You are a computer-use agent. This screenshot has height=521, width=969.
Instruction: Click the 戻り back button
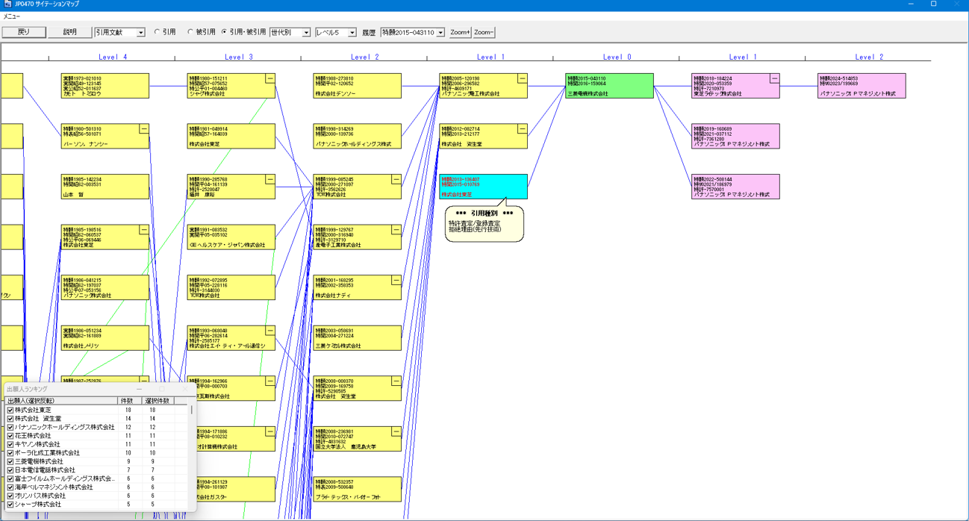(24, 32)
